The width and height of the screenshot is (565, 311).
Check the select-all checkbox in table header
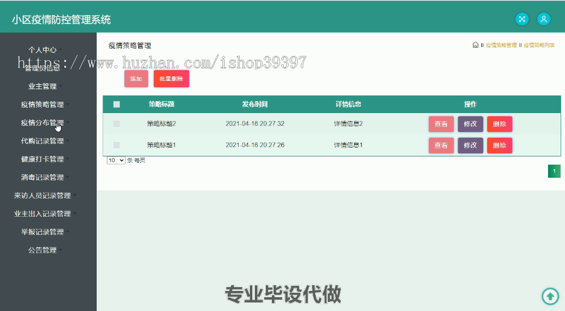[116, 104]
